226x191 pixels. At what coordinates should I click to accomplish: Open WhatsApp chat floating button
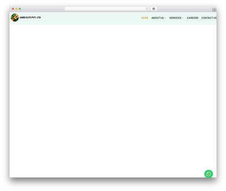tap(208, 174)
